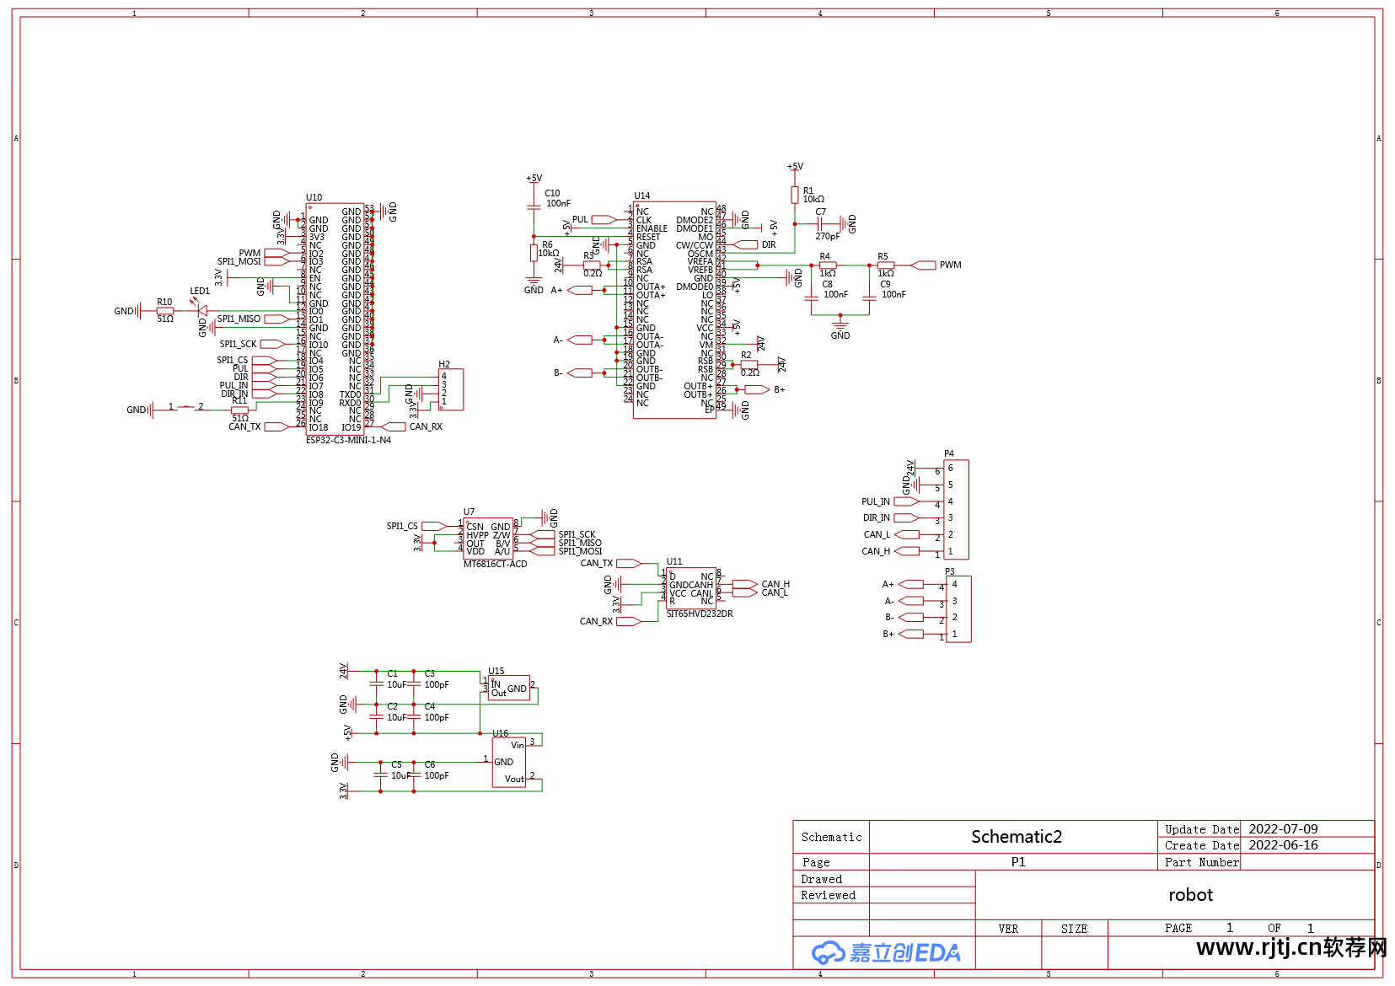Select create date value 2022-06-16
The width and height of the screenshot is (1395, 986).
coord(1283,845)
